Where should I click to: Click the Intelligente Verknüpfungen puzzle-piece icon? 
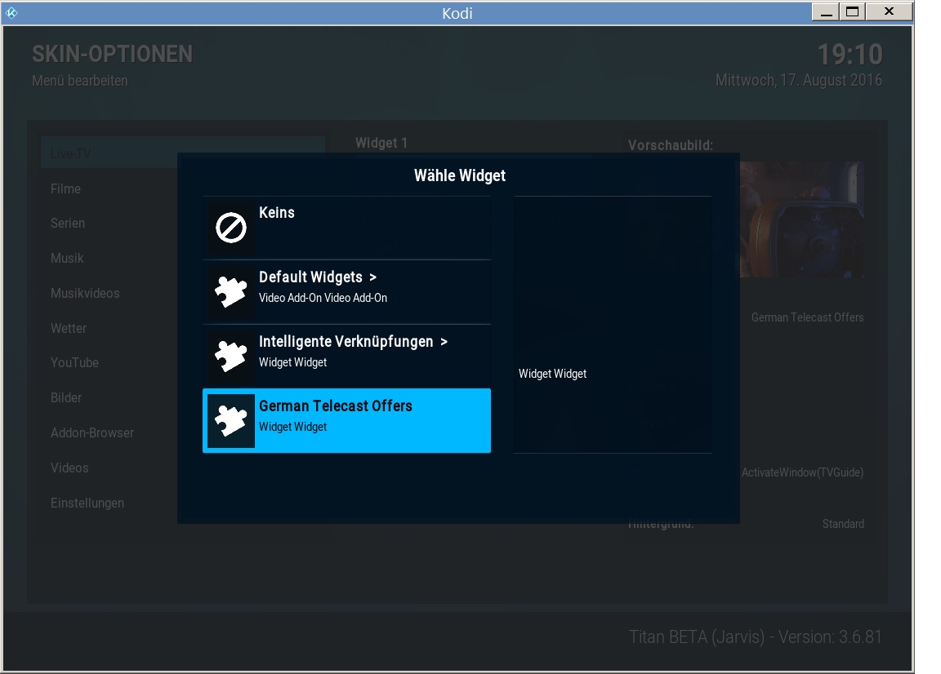coord(231,357)
